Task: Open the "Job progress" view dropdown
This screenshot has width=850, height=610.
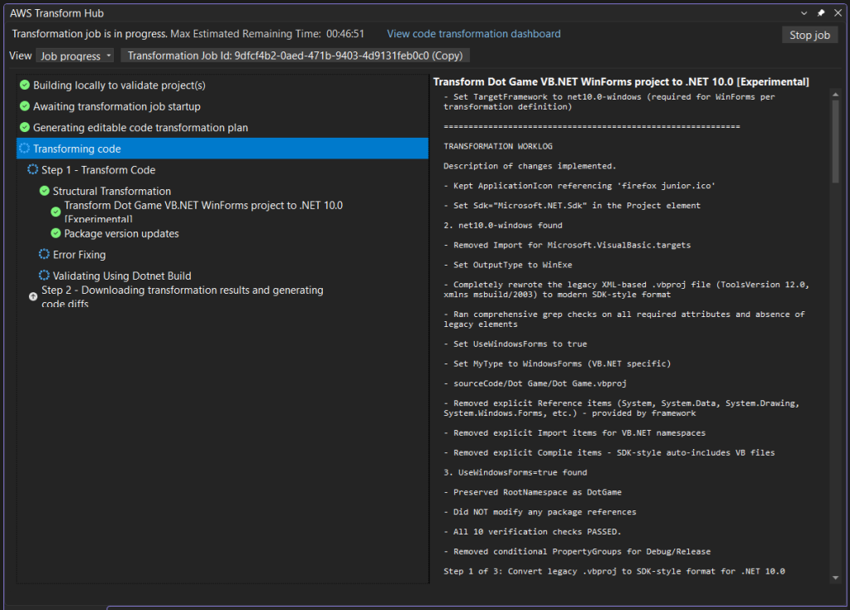Action: click(76, 56)
